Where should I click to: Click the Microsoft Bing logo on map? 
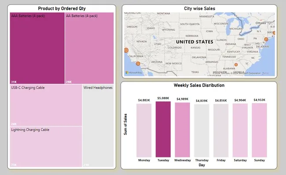pos(134,73)
